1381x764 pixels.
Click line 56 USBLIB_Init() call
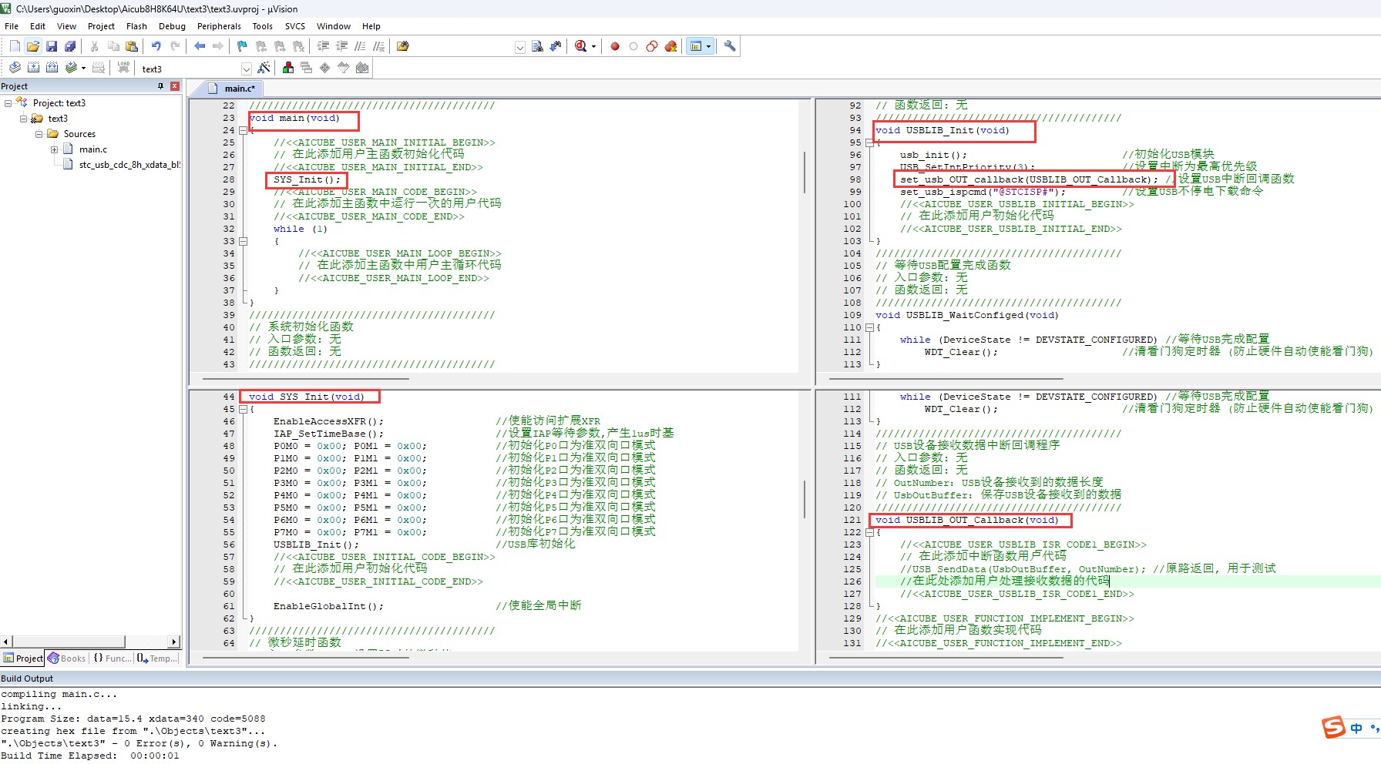(x=316, y=545)
